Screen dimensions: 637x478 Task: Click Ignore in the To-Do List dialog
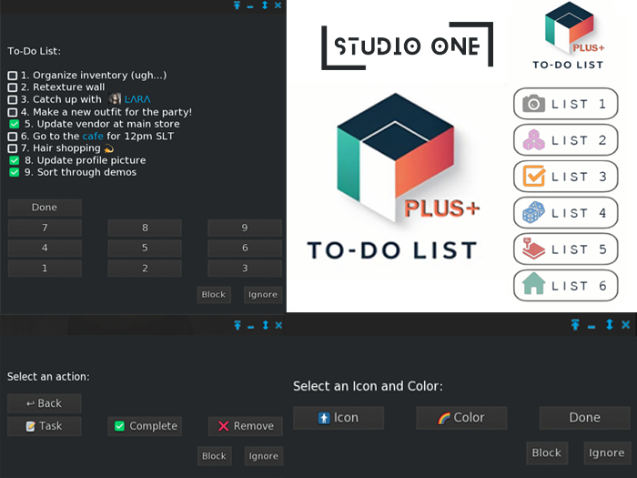[263, 295]
